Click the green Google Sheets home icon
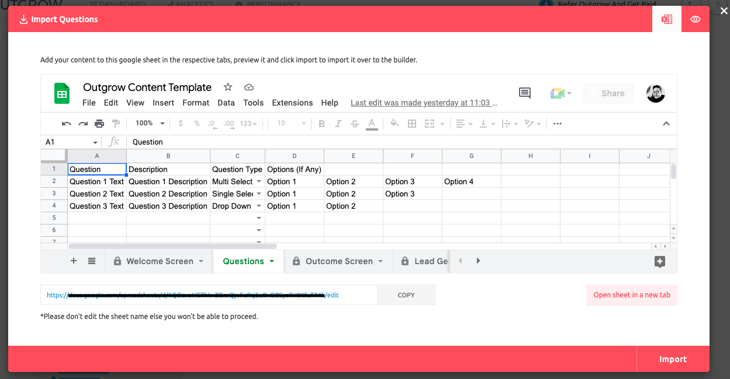Viewport: 730px width, 379px height. tap(62, 93)
